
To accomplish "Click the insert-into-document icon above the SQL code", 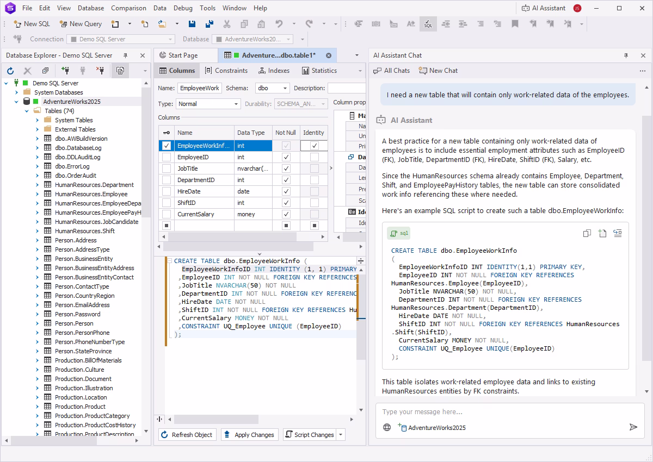I will coord(602,233).
